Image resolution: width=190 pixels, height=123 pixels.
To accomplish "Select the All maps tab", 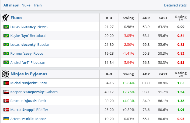I will coord(11,5).
